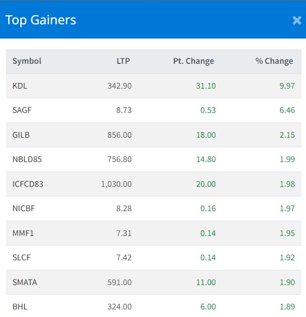
Task: Click the LTP column header
Action: click(123, 61)
